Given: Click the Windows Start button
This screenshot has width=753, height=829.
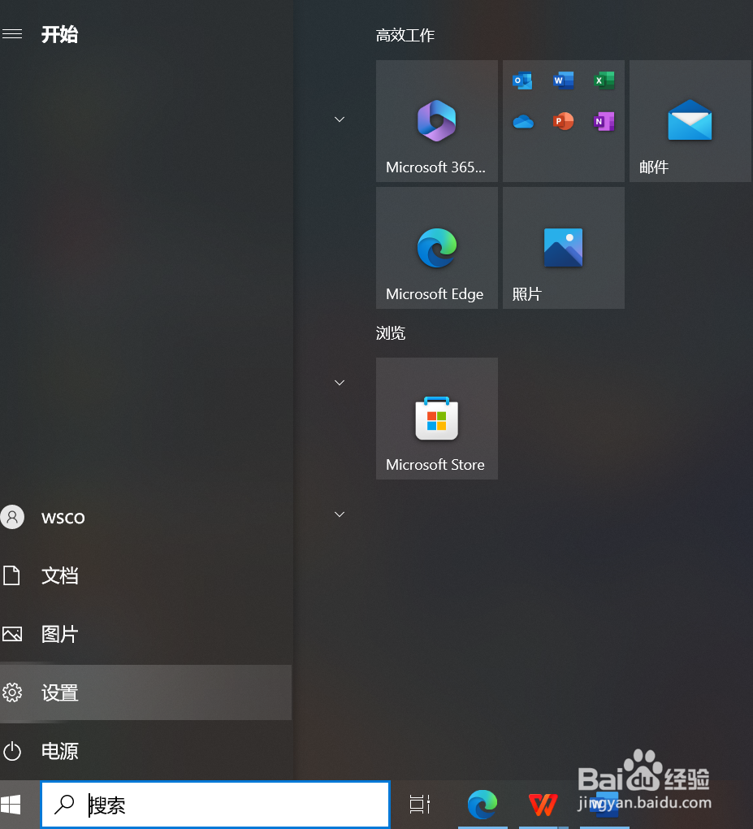Looking at the screenshot, I should pos(11,805).
